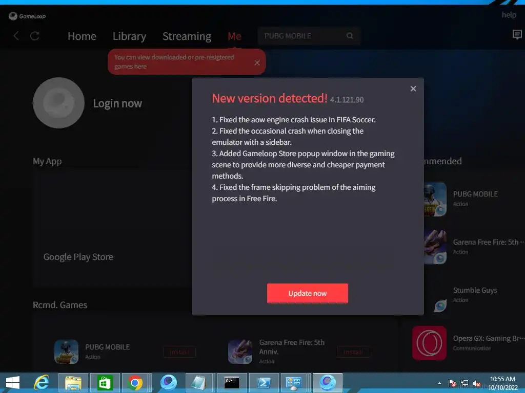Open Command Prompt from taskbar
This screenshot has height=393, width=525.
[x=232, y=383]
